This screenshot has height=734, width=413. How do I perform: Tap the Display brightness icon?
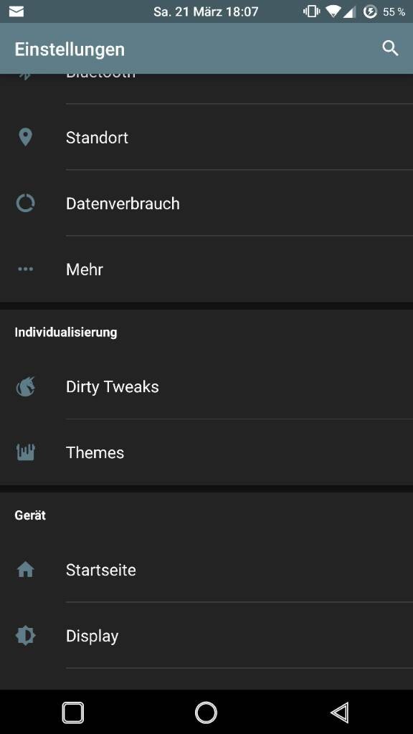coord(25,636)
